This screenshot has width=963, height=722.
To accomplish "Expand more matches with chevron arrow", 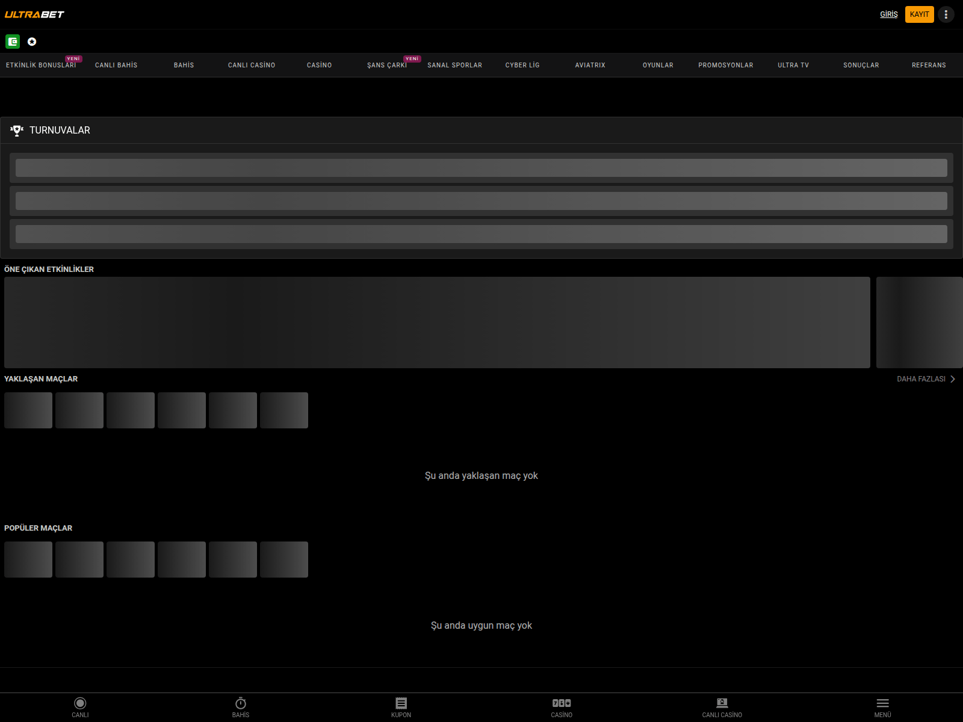I will 953,379.
